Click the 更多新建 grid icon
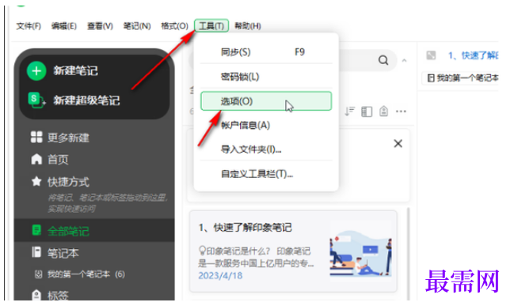 point(36,137)
